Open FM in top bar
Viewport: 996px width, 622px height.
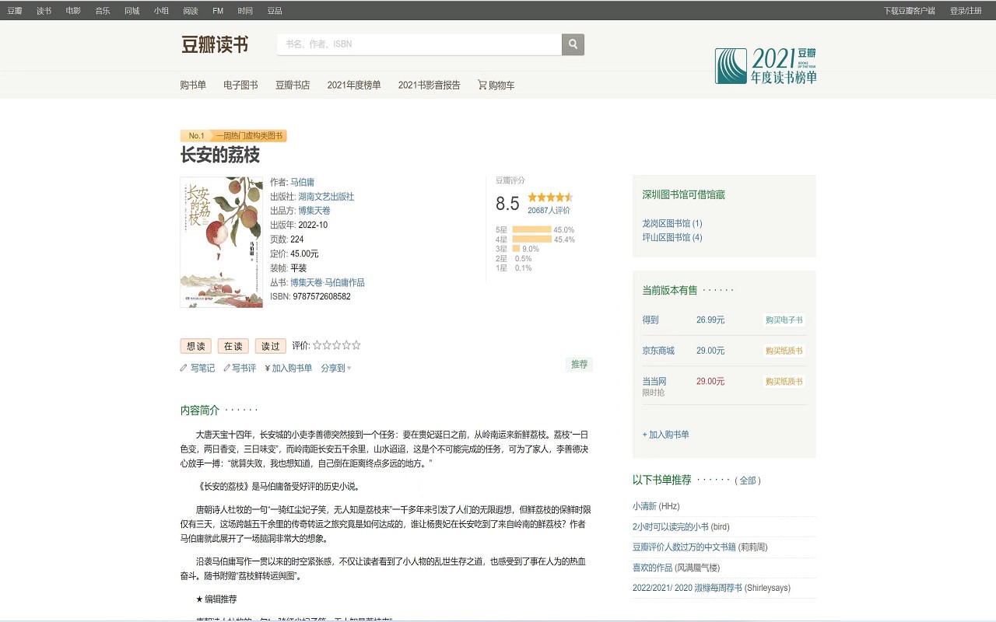(x=218, y=11)
